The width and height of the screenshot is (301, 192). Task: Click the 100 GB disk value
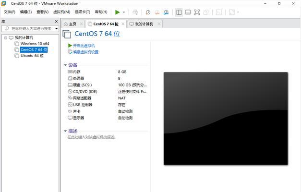(x=132, y=85)
